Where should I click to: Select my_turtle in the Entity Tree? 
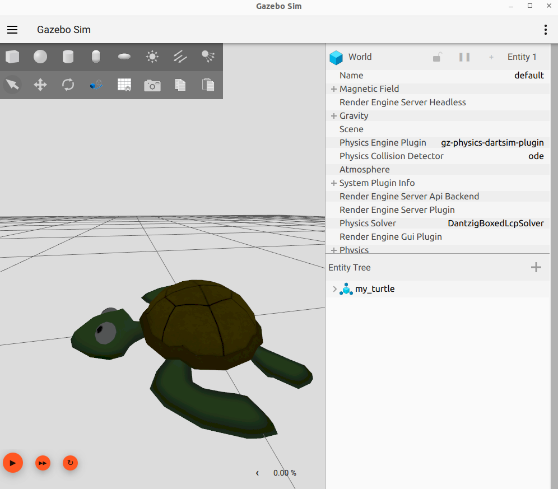pyautogui.click(x=375, y=289)
